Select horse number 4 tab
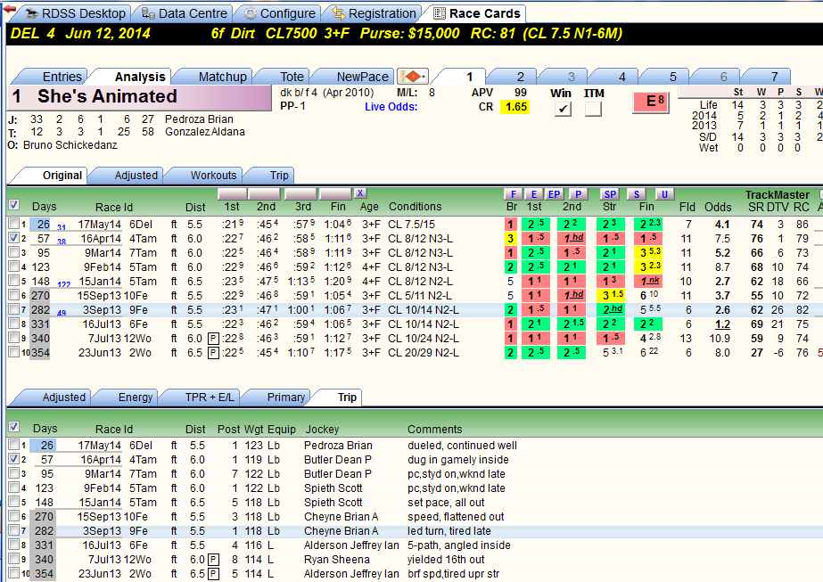Image resolution: width=823 pixels, height=582 pixels. coord(622,77)
